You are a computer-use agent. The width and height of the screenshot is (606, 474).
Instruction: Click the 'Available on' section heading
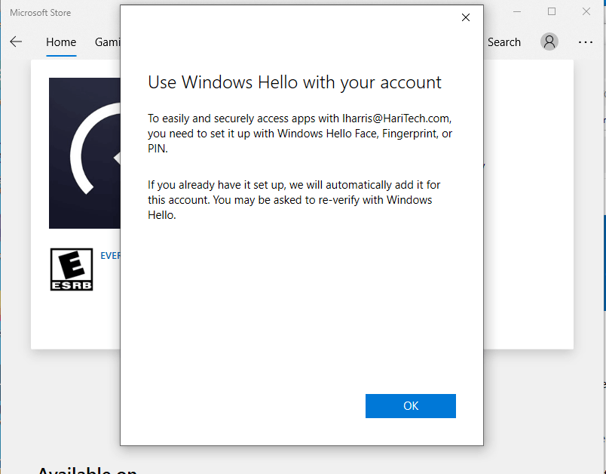87,469
